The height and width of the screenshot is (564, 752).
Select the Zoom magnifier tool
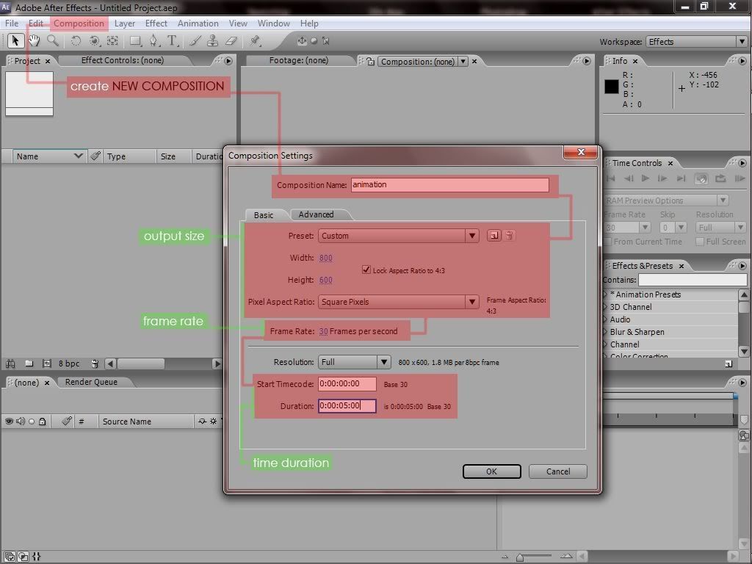coord(53,41)
